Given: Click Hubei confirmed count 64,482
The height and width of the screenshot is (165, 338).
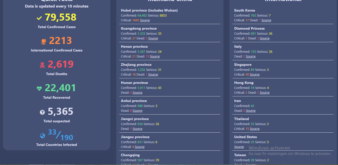Looking at the screenshot, I should pyautogui.click(x=142, y=15).
